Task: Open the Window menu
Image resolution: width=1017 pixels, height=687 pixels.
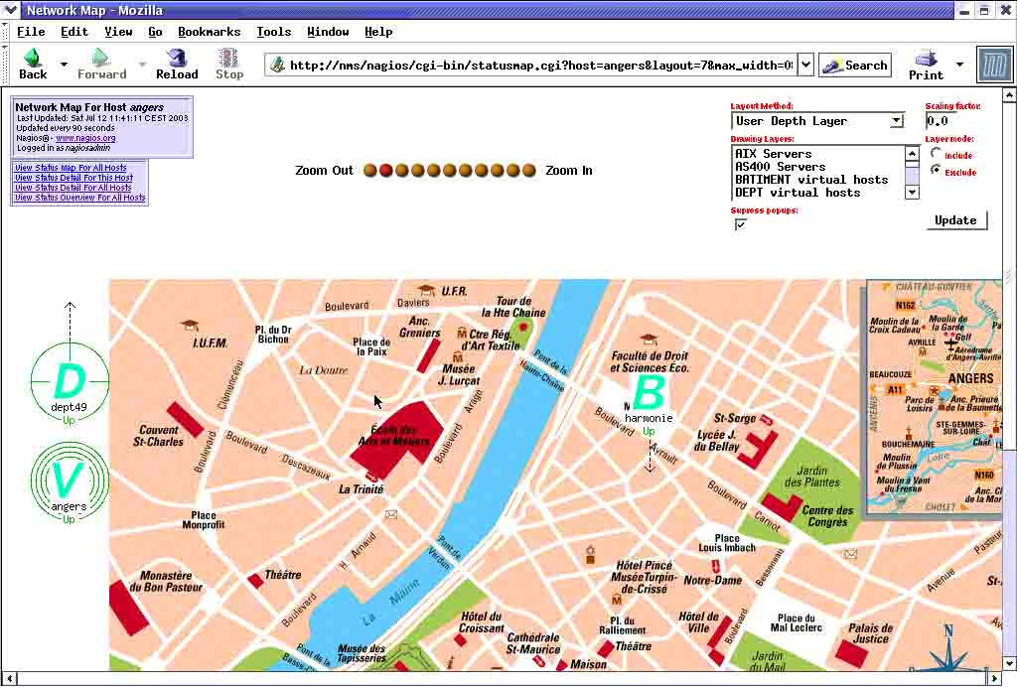Action: pos(328,32)
